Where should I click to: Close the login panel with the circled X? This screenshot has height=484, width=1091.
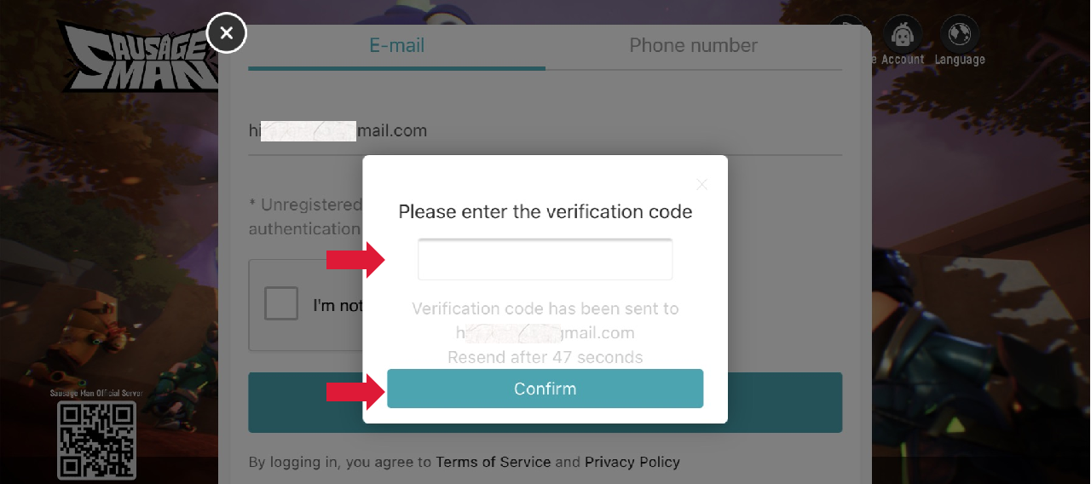pos(227,34)
